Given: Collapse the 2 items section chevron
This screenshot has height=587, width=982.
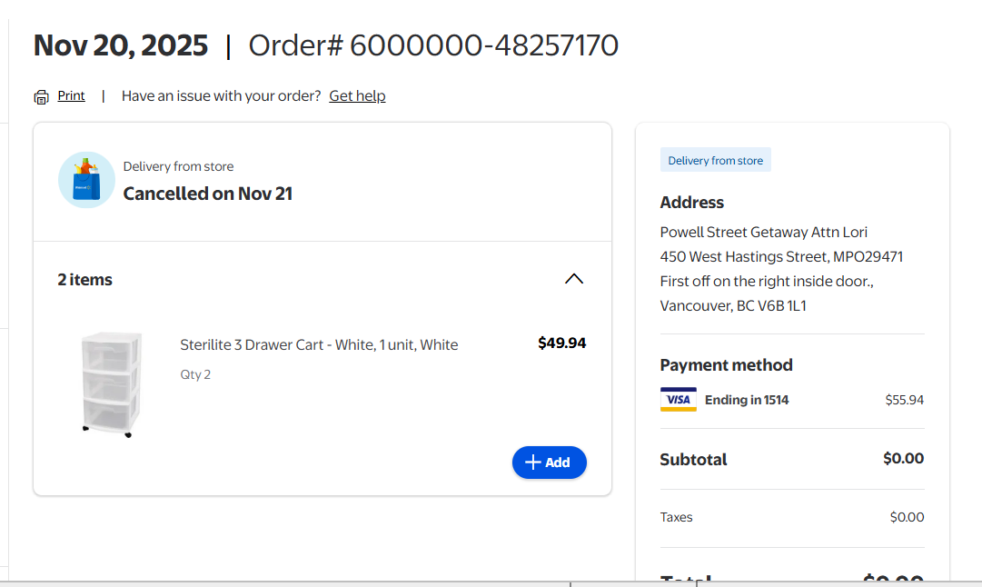Looking at the screenshot, I should [x=574, y=279].
